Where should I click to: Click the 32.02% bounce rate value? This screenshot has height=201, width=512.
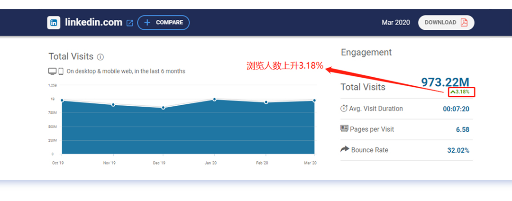(458, 150)
